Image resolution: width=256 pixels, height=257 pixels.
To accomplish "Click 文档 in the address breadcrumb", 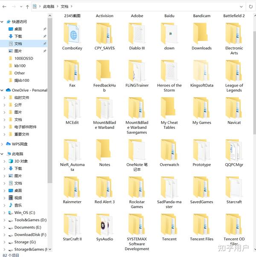I will [x=64, y=6].
